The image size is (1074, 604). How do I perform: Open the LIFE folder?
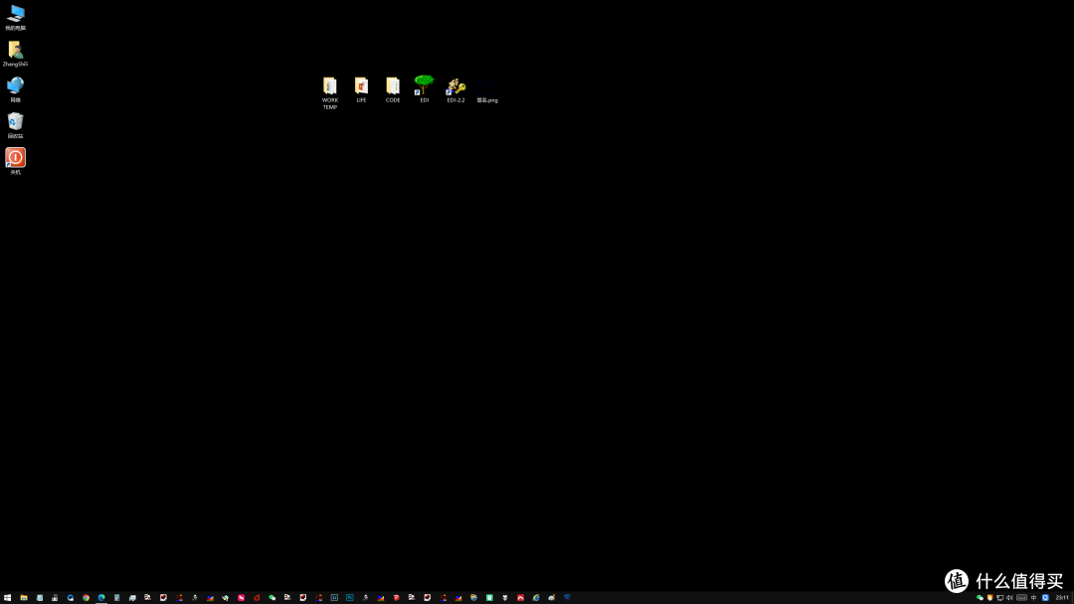(x=361, y=89)
